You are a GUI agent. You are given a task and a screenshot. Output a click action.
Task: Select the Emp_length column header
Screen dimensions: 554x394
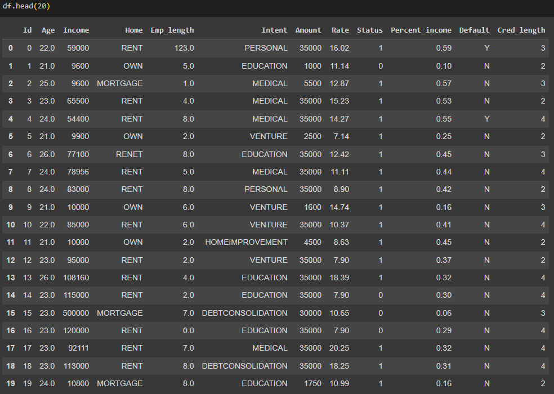click(x=172, y=30)
